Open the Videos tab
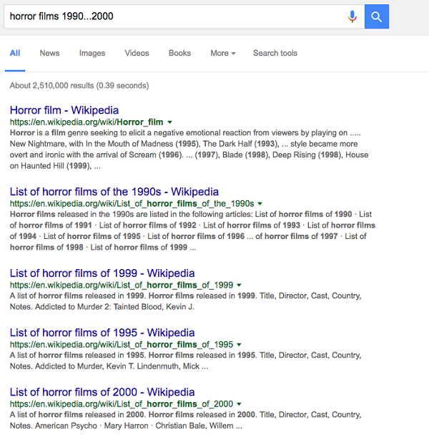 coord(137,53)
